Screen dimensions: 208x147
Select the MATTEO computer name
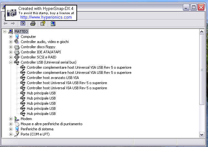[x=21, y=31]
